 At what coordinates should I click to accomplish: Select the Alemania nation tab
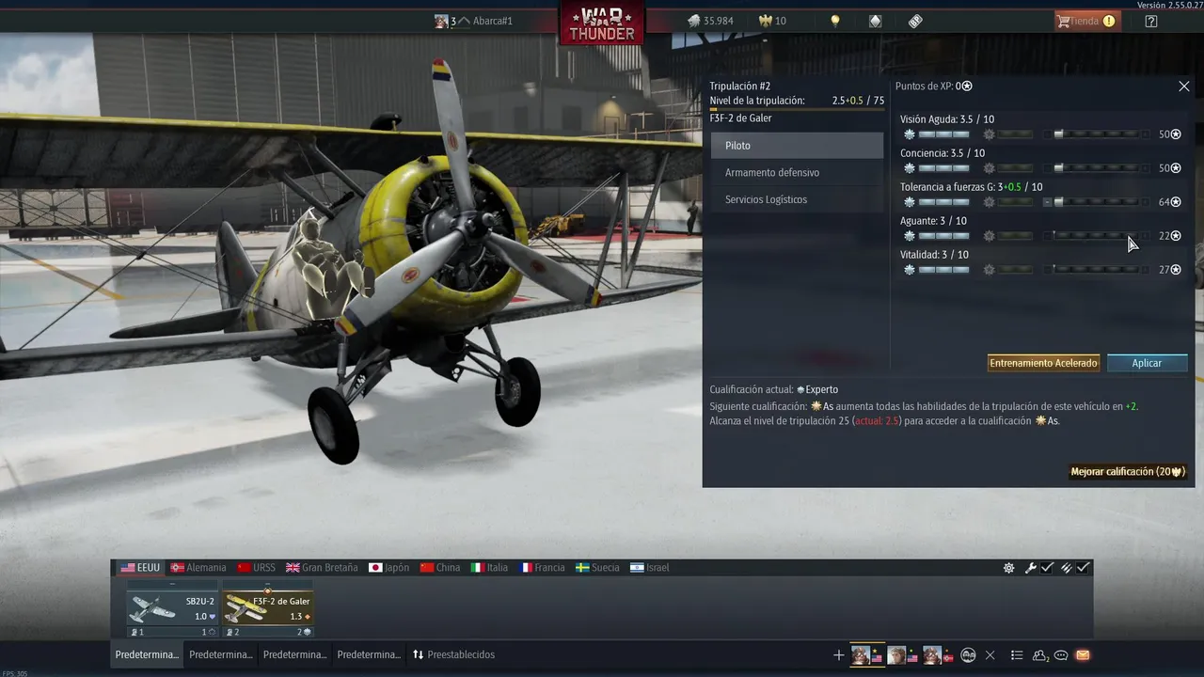tap(198, 568)
